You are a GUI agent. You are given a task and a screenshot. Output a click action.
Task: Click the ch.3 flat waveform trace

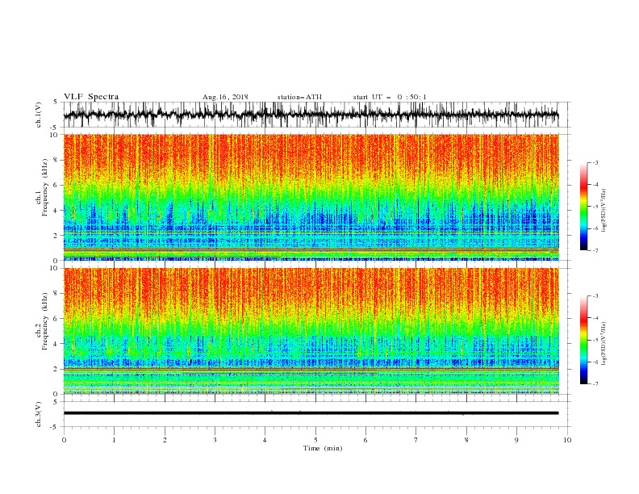pos(311,413)
